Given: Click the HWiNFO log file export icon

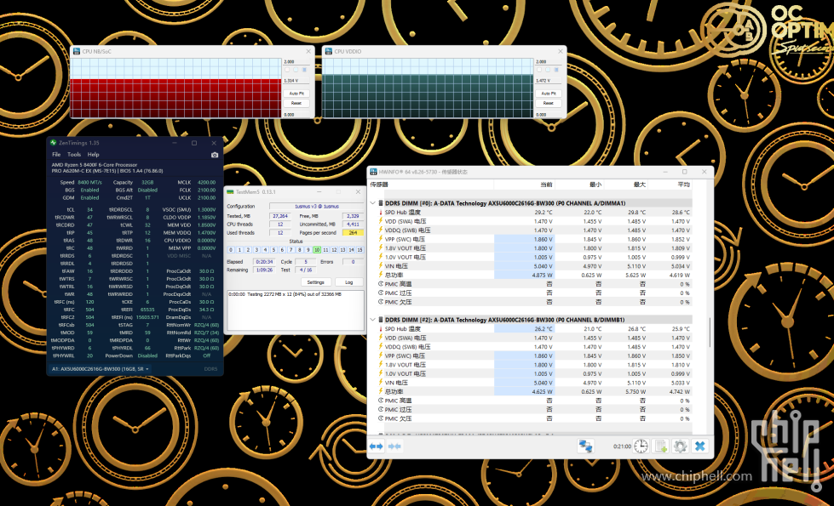Looking at the screenshot, I should pyautogui.click(x=660, y=446).
